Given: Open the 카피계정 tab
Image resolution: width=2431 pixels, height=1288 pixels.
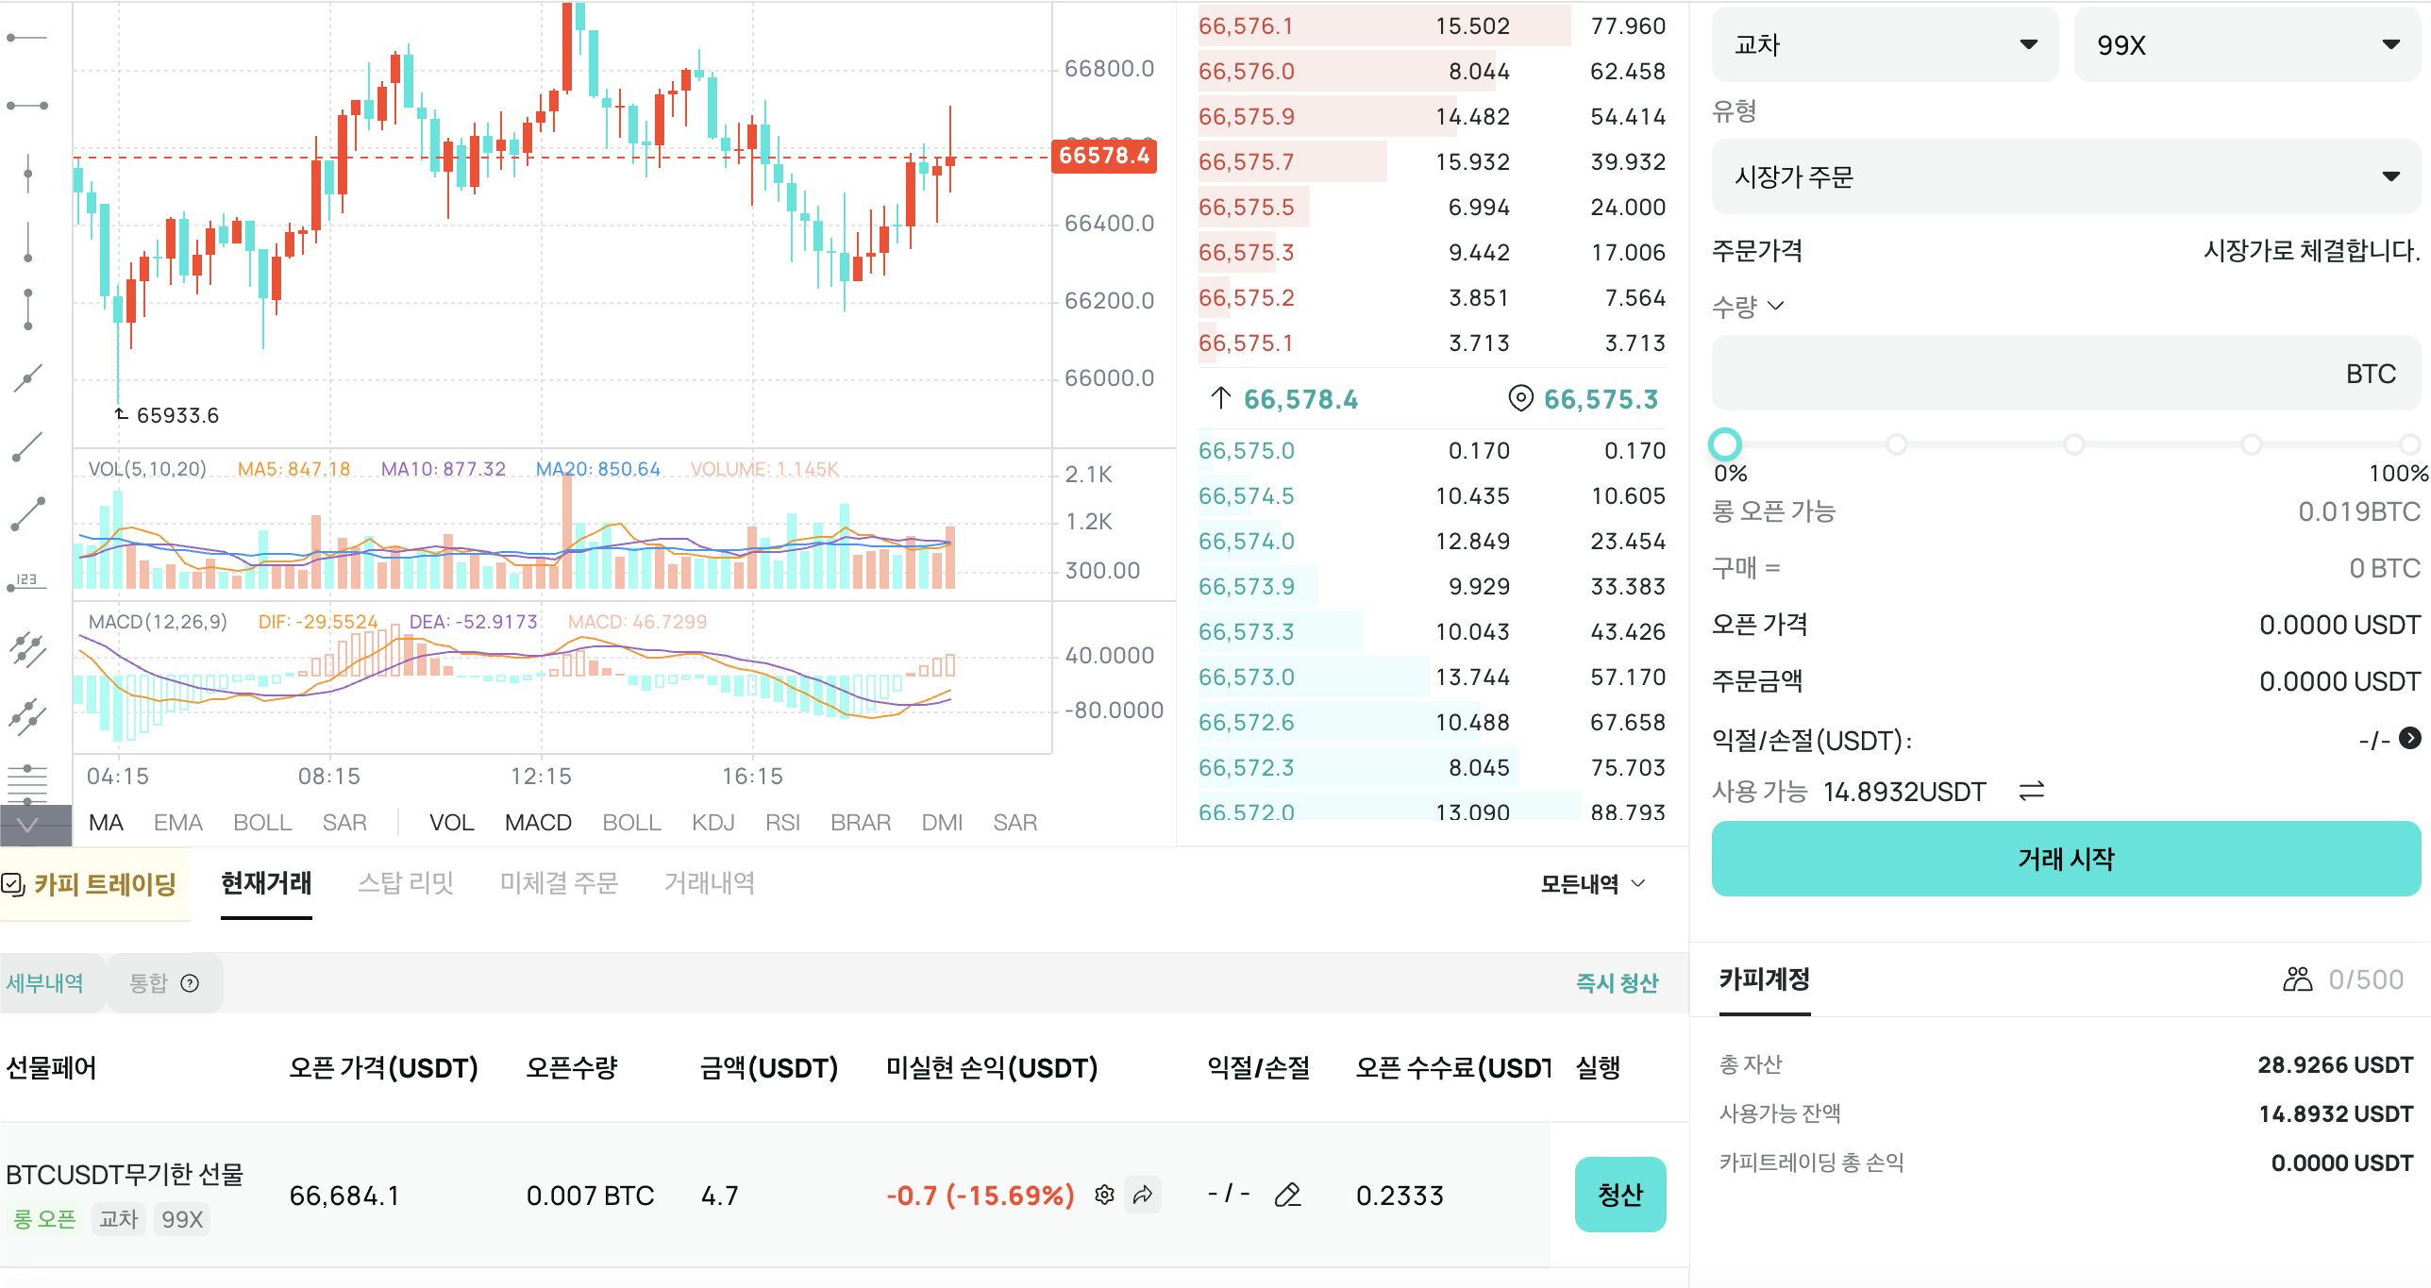Looking at the screenshot, I should coord(1764,979).
